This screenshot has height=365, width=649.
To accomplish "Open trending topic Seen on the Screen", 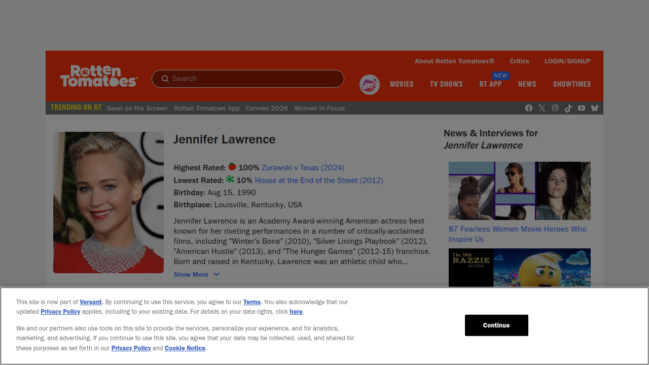I will [137, 108].
